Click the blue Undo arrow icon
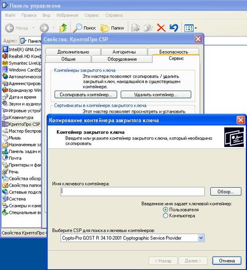247x270 pixels. coord(174,28)
